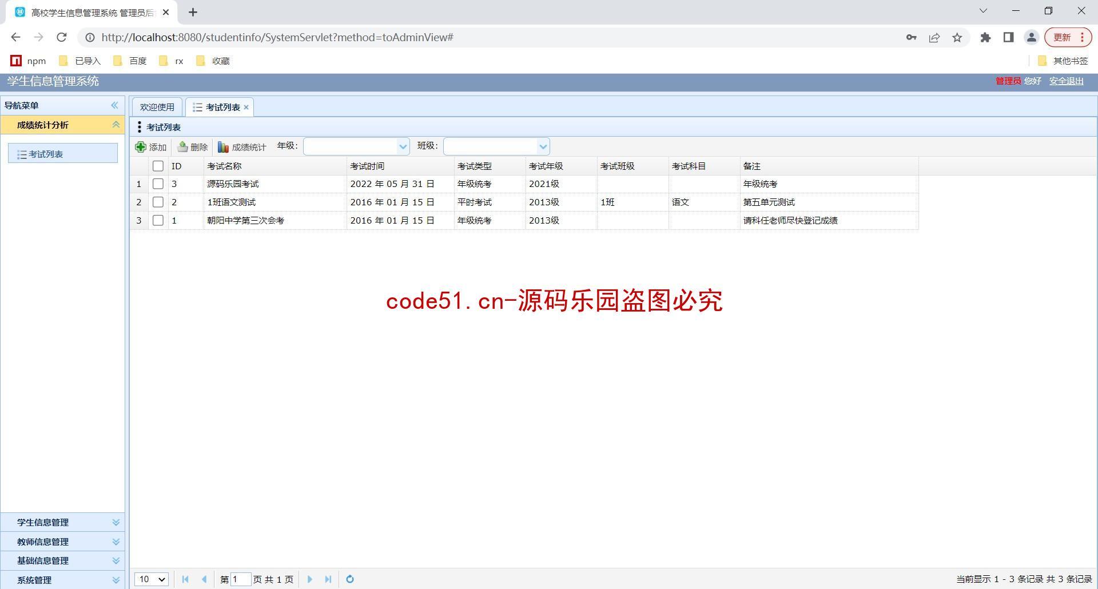Image resolution: width=1098 pixels, height=589 pixels.
Task: Click the browser forward arrow
Action: click(x=39, y=37)
